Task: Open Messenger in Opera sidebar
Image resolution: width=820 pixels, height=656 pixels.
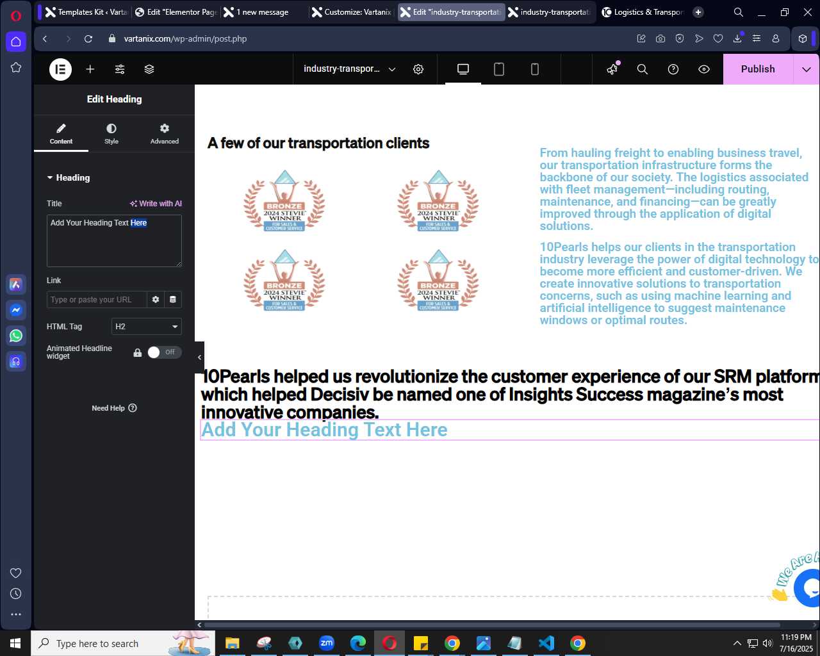Action: click(x=16, y=310)
